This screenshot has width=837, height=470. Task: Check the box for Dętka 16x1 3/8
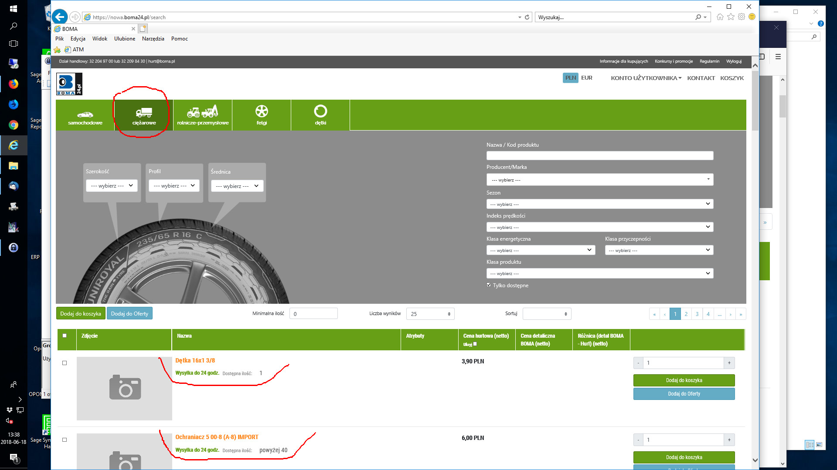click(65, 363)
